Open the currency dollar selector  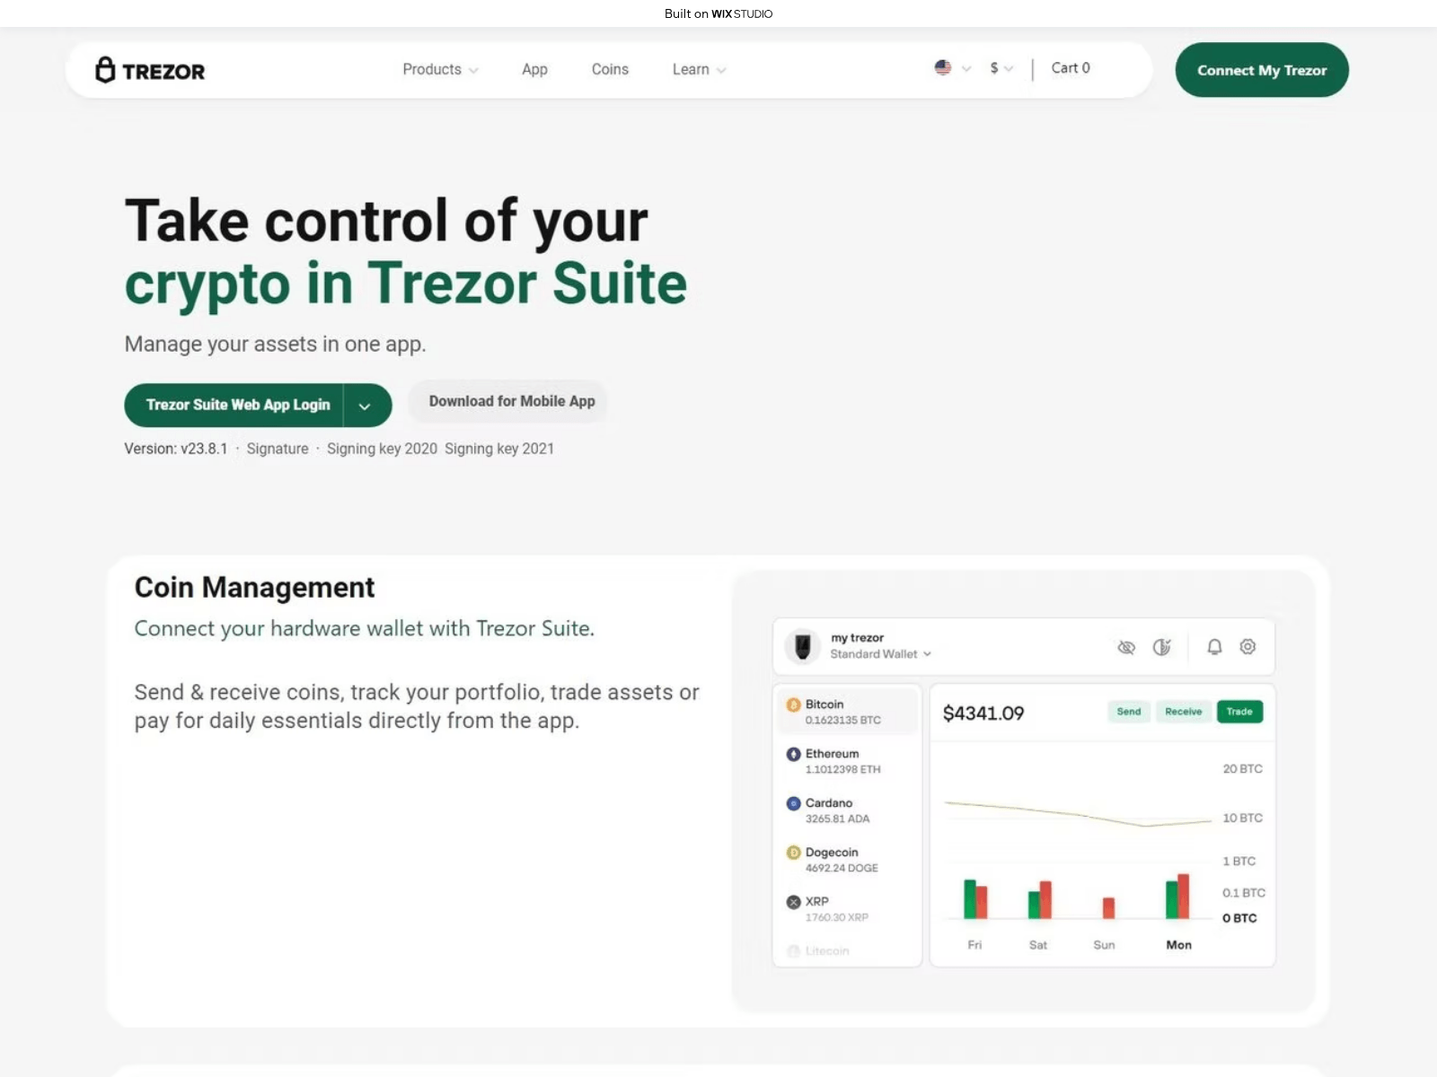click(1001, 68)
